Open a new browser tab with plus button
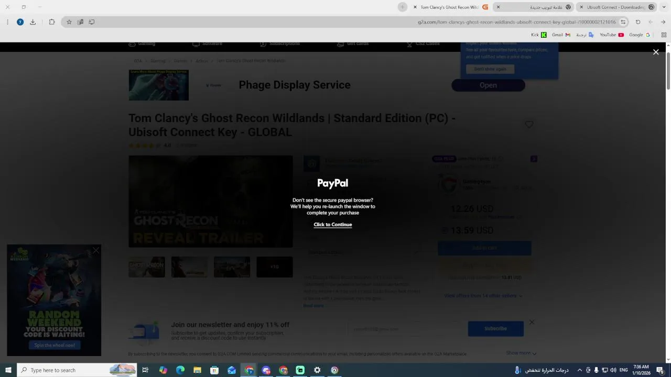The image size is (671, 377). pyautogui.click(x=402, y=7)
